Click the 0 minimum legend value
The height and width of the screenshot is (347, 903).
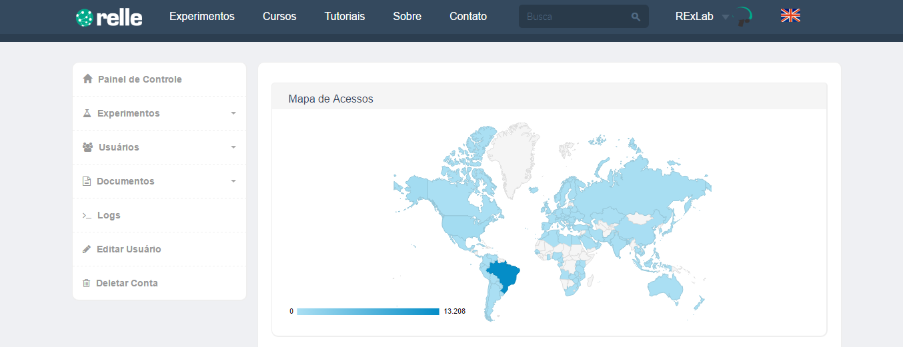click(x=291, y=312)
